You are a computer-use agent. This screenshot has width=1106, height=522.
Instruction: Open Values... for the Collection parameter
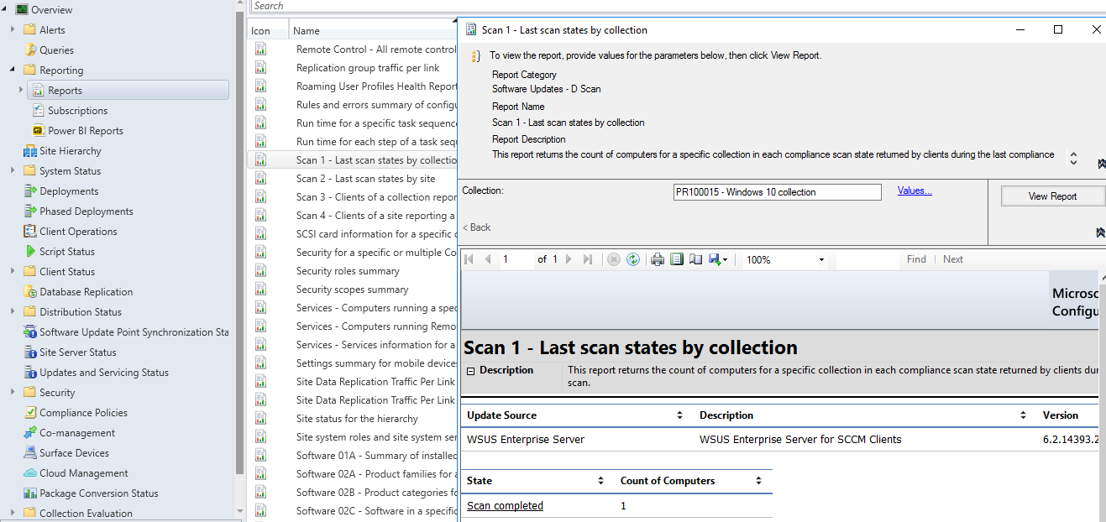pyautogui.click(x=914, y=190)
